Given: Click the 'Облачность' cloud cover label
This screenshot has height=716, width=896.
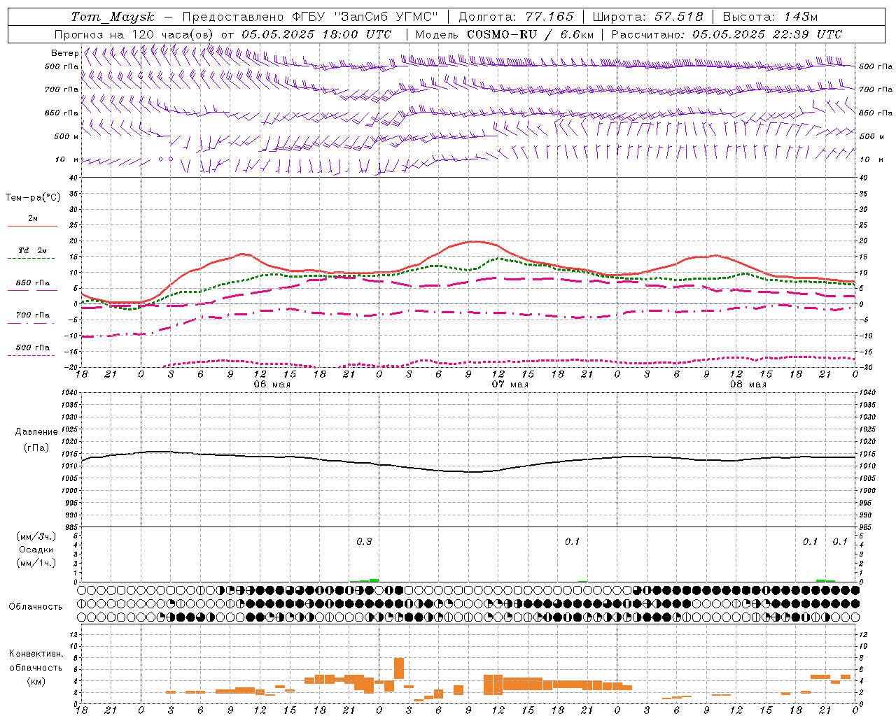Looking at the screenshot, I should 36,606.
